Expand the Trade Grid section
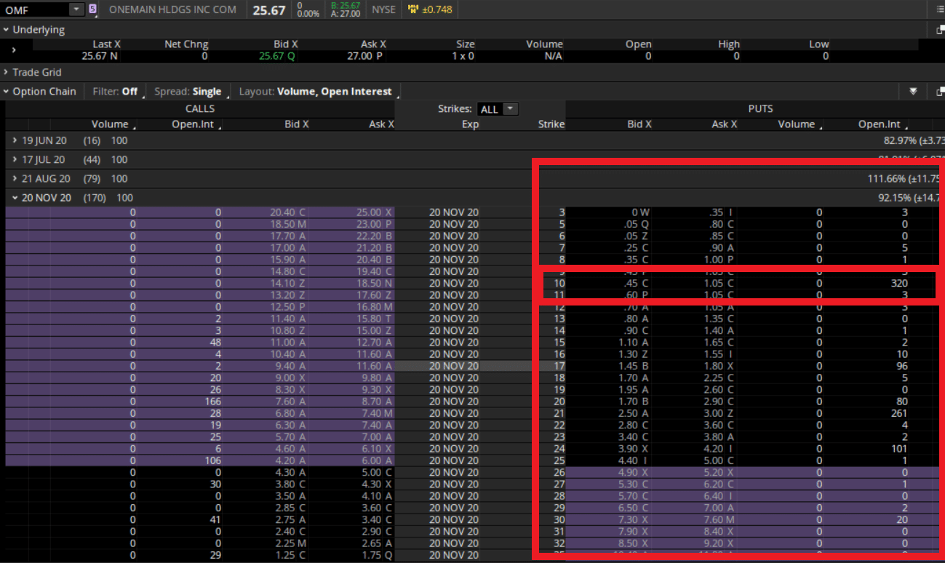 [x=6, y=72]
